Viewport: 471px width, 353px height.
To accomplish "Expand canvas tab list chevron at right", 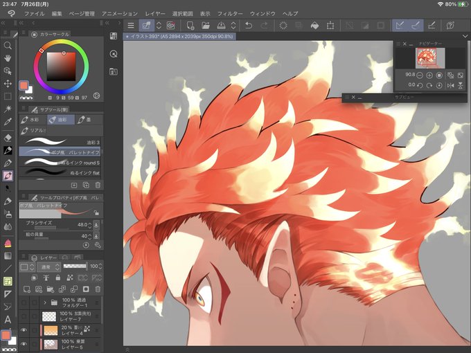I will (x=465, y=36).
